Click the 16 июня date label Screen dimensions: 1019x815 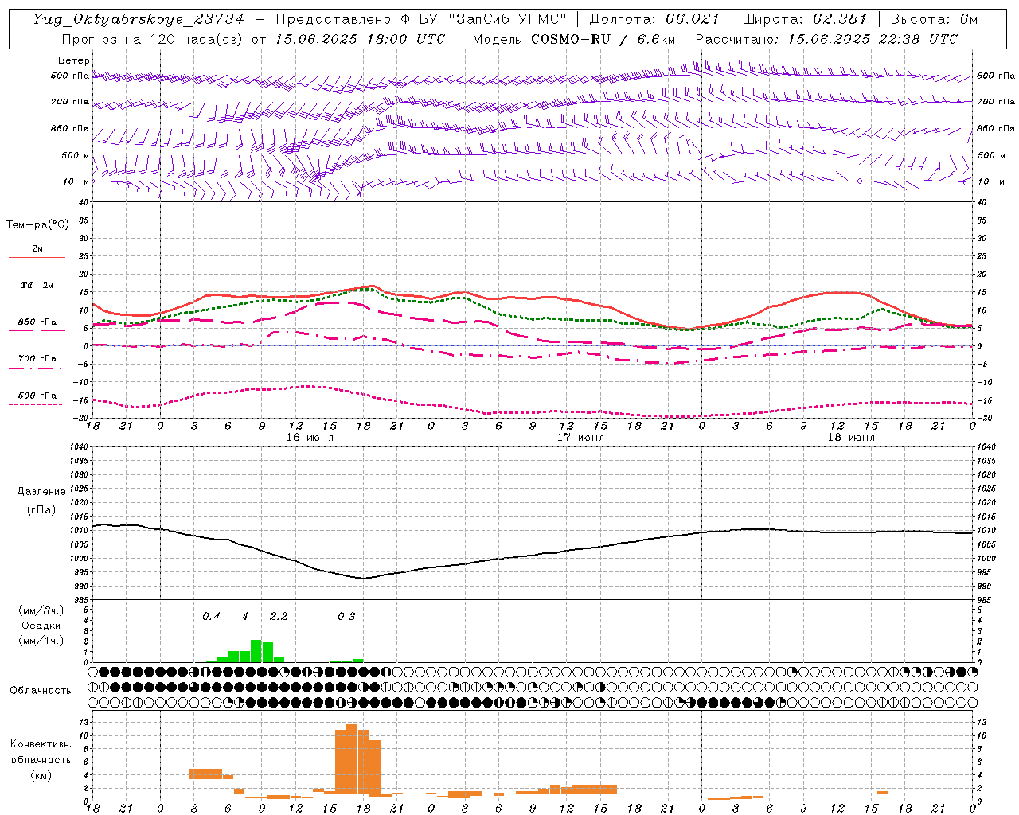pyautogui.click(x=310, y=438)
